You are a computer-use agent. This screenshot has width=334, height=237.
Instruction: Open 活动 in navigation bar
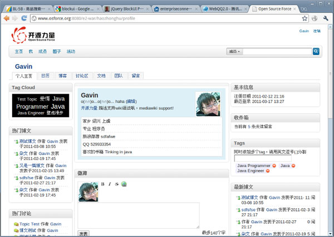(71, 52)
